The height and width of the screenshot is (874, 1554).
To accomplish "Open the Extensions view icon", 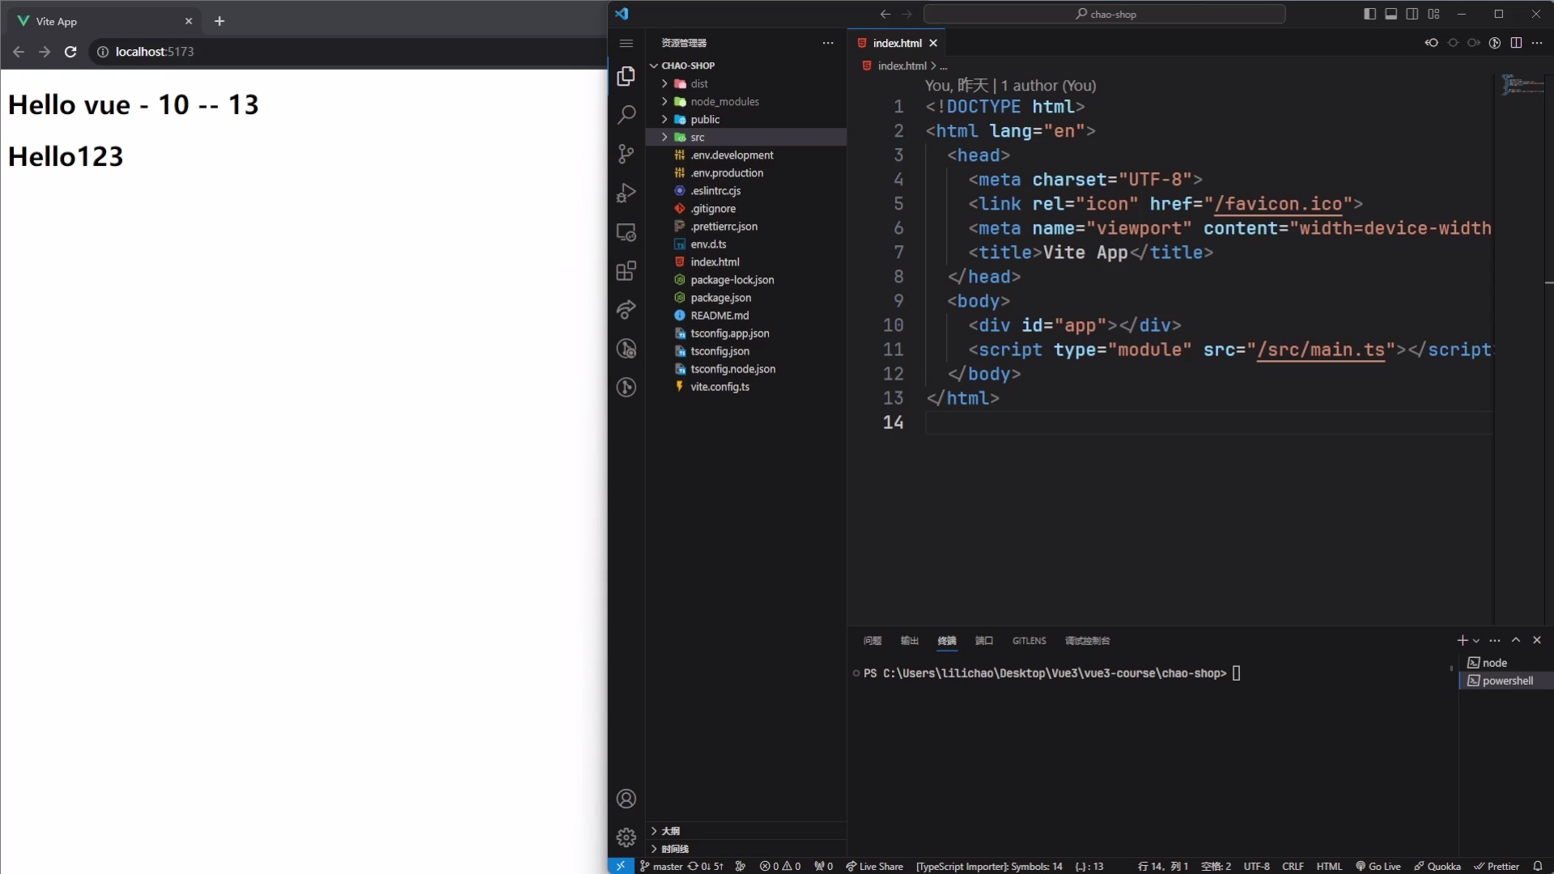I will coord(626,271).
